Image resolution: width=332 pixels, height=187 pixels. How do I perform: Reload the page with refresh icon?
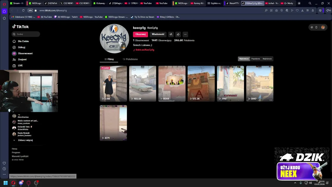23,10
